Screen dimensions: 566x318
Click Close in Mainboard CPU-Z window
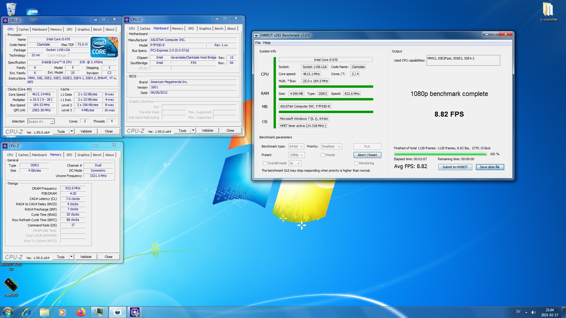(230, 130)
